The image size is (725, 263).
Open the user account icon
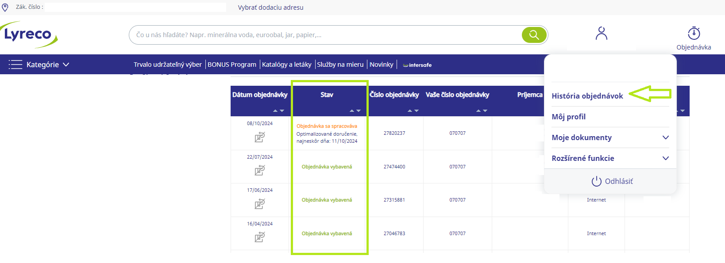602,33
